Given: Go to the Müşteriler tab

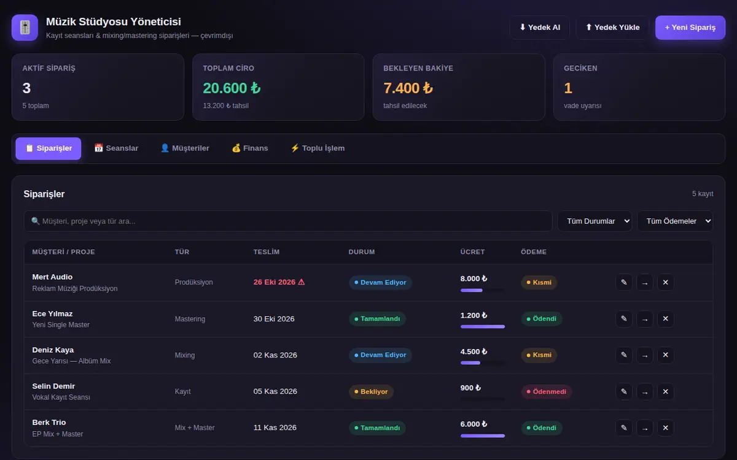Looking at the screenshot, I should 185,148.
